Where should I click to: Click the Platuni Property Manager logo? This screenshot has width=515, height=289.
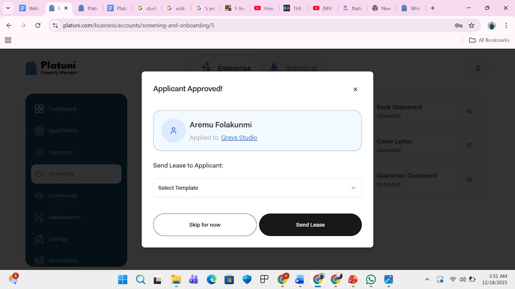(x=51, y=68)
